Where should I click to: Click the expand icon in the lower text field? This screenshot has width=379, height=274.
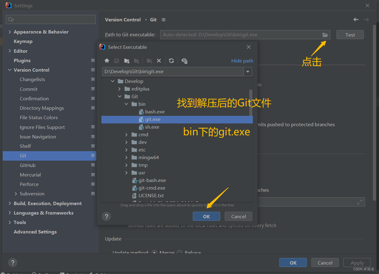pyautogui.click(x=360, y=202)
